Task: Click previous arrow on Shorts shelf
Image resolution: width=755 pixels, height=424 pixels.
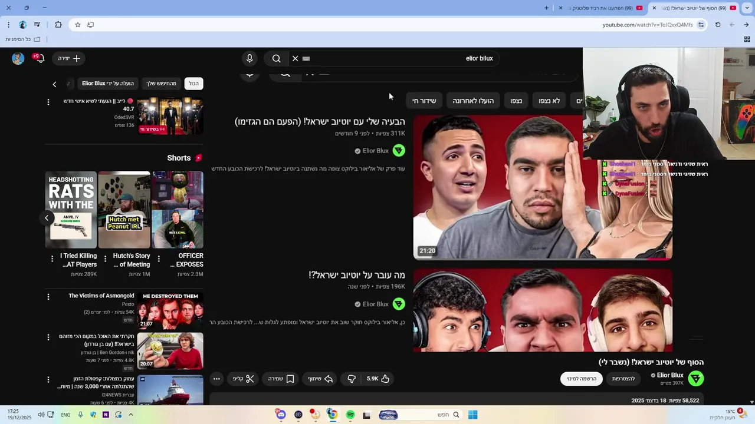Action: pyautogui.click(x=47, y=218)
